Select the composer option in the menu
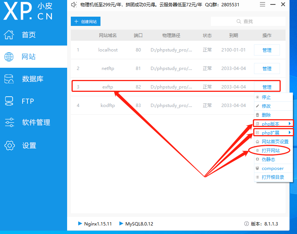The width and height of the screenshot is (297, 234). pyautogui.click(x=273, y=168)
